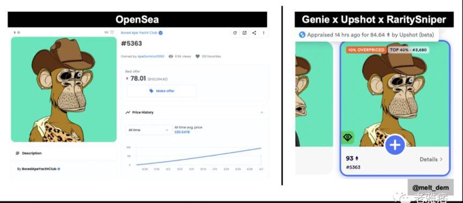Click the heart favorite icon above the ape image
Screen dimensions: 463x203
tap(112, 33)
